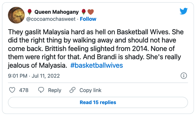Open the tweet info icon
This screenshot has height=117, width=196.
click(184, 76)
